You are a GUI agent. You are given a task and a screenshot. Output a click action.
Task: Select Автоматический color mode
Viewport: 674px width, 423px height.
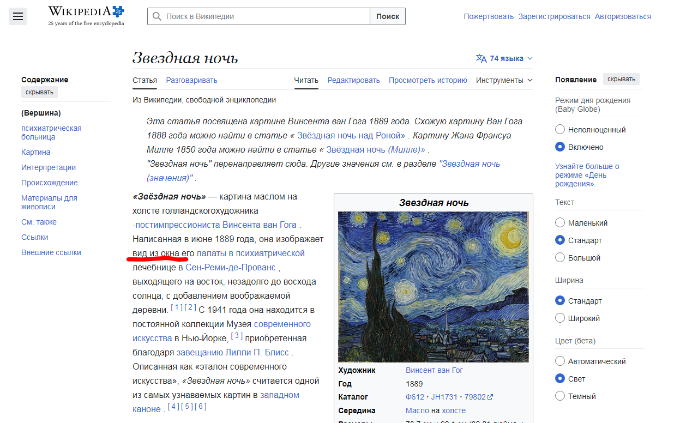(559, 361)
